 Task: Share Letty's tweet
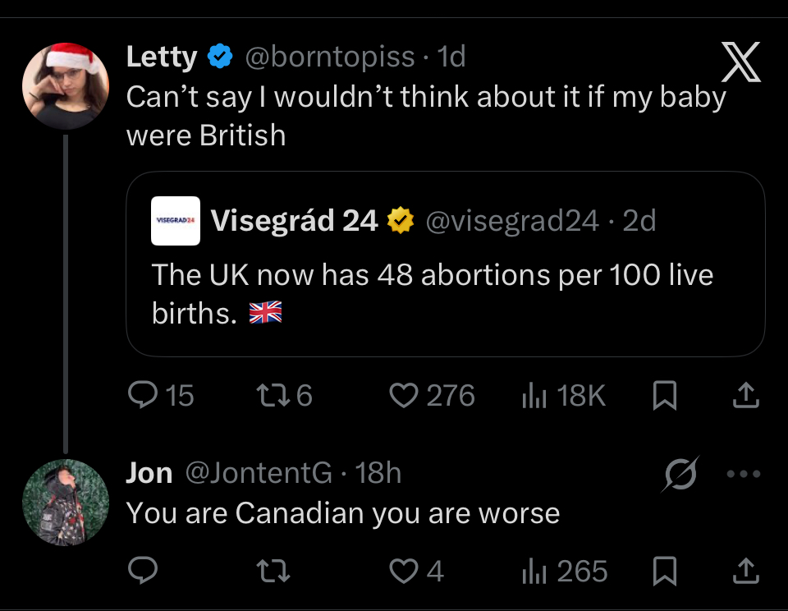[744, 397]
